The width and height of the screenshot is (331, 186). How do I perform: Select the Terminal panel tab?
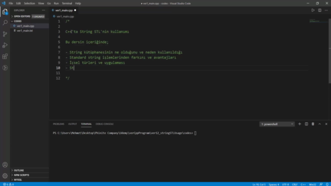point(86,124)
